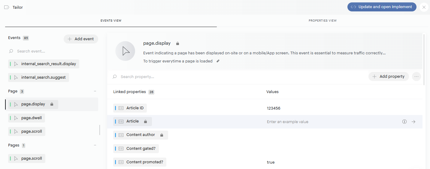Viewport: 430px width, 169px height.
Task: Switch to Properties View tab
Action: click(x=322, y=21)
